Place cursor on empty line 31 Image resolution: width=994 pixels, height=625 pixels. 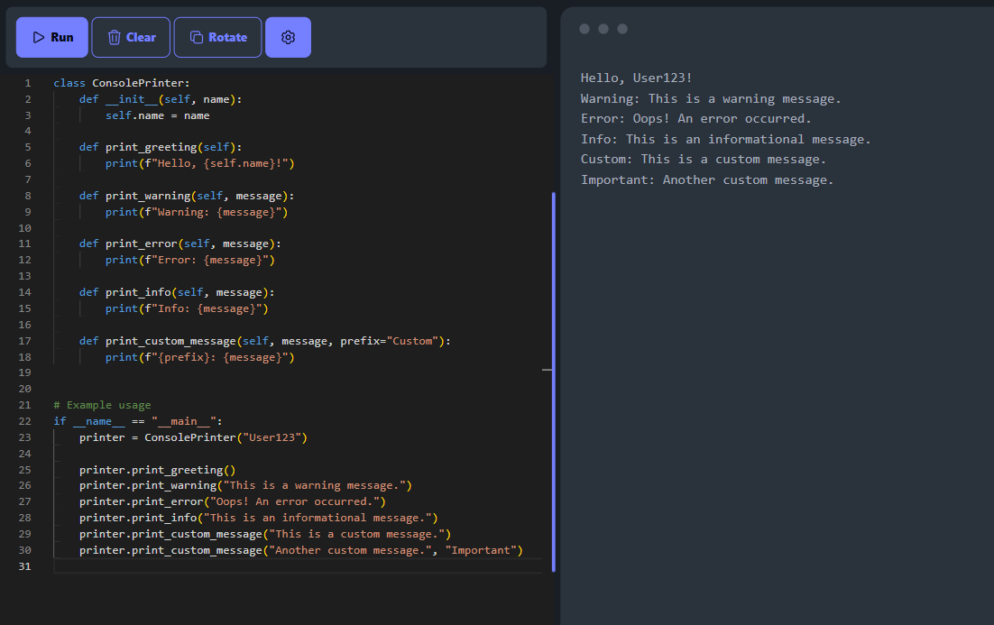(298, 566)
